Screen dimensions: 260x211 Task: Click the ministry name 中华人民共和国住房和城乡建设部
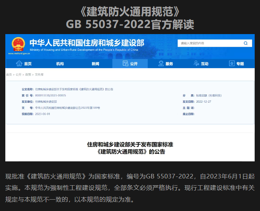point(87,43)
